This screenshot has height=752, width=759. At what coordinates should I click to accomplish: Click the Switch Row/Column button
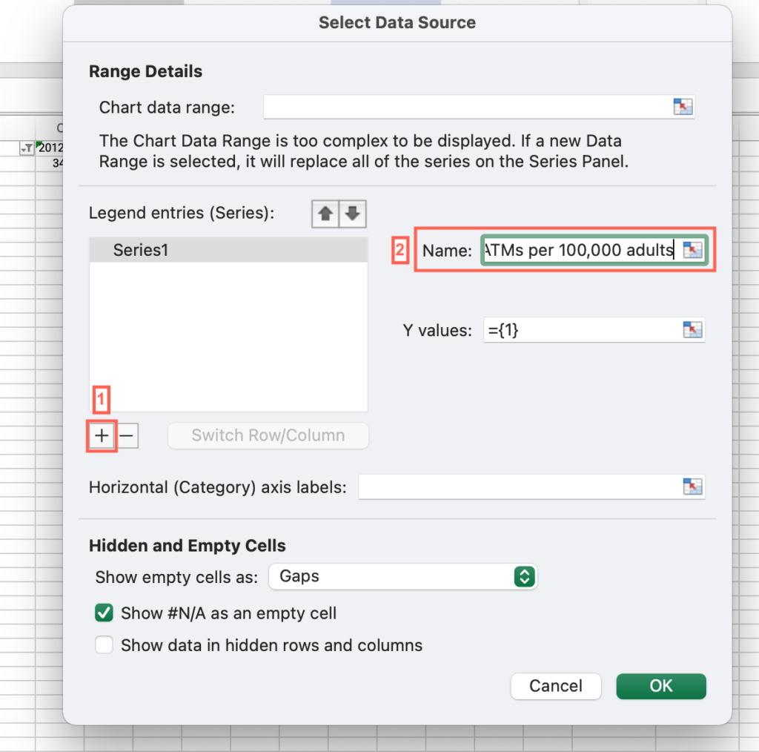tap(268, 435)
